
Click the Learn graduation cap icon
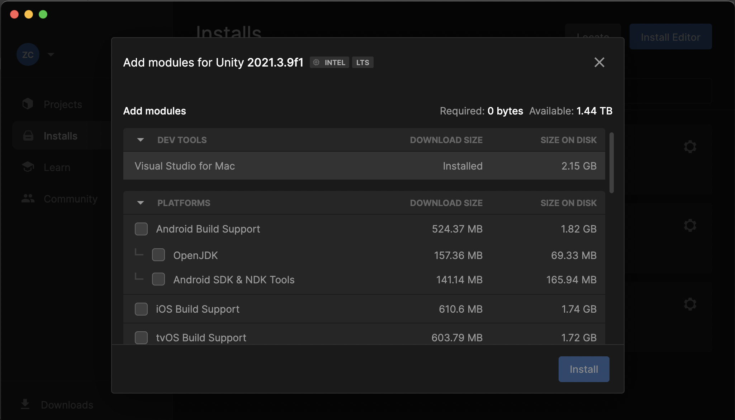point(28,167)
